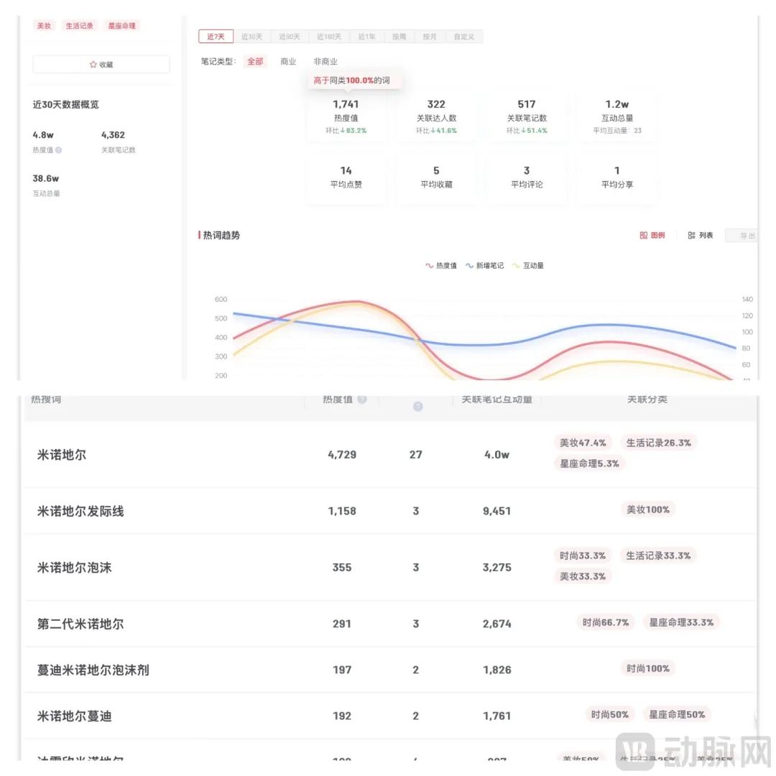The height and width of the screenshot is (776, 776).
Task: Click info icon beside 热度值 in sidebar
Action: [x=59, y=150]
